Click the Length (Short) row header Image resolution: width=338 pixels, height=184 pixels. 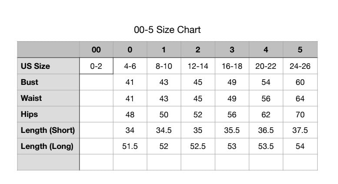(48, 130)
